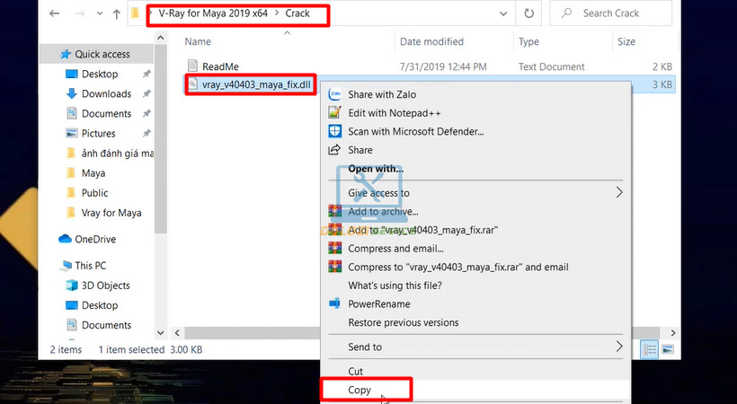Open Maya folder in sidebar
This screenshot has height=404, width=737.
pos(93,173)
